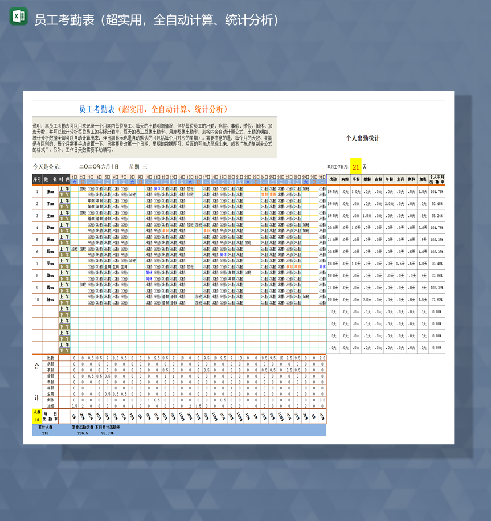Select the 加班 column header
The image size is (491, 521).
pos(423,179)
